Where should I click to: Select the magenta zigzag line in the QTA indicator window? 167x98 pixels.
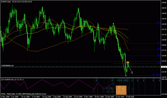point(63,87)
